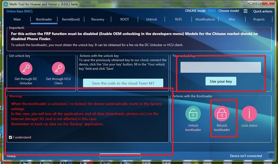Open Quick actions
278x164 pixels.
[x=262, y=11]
